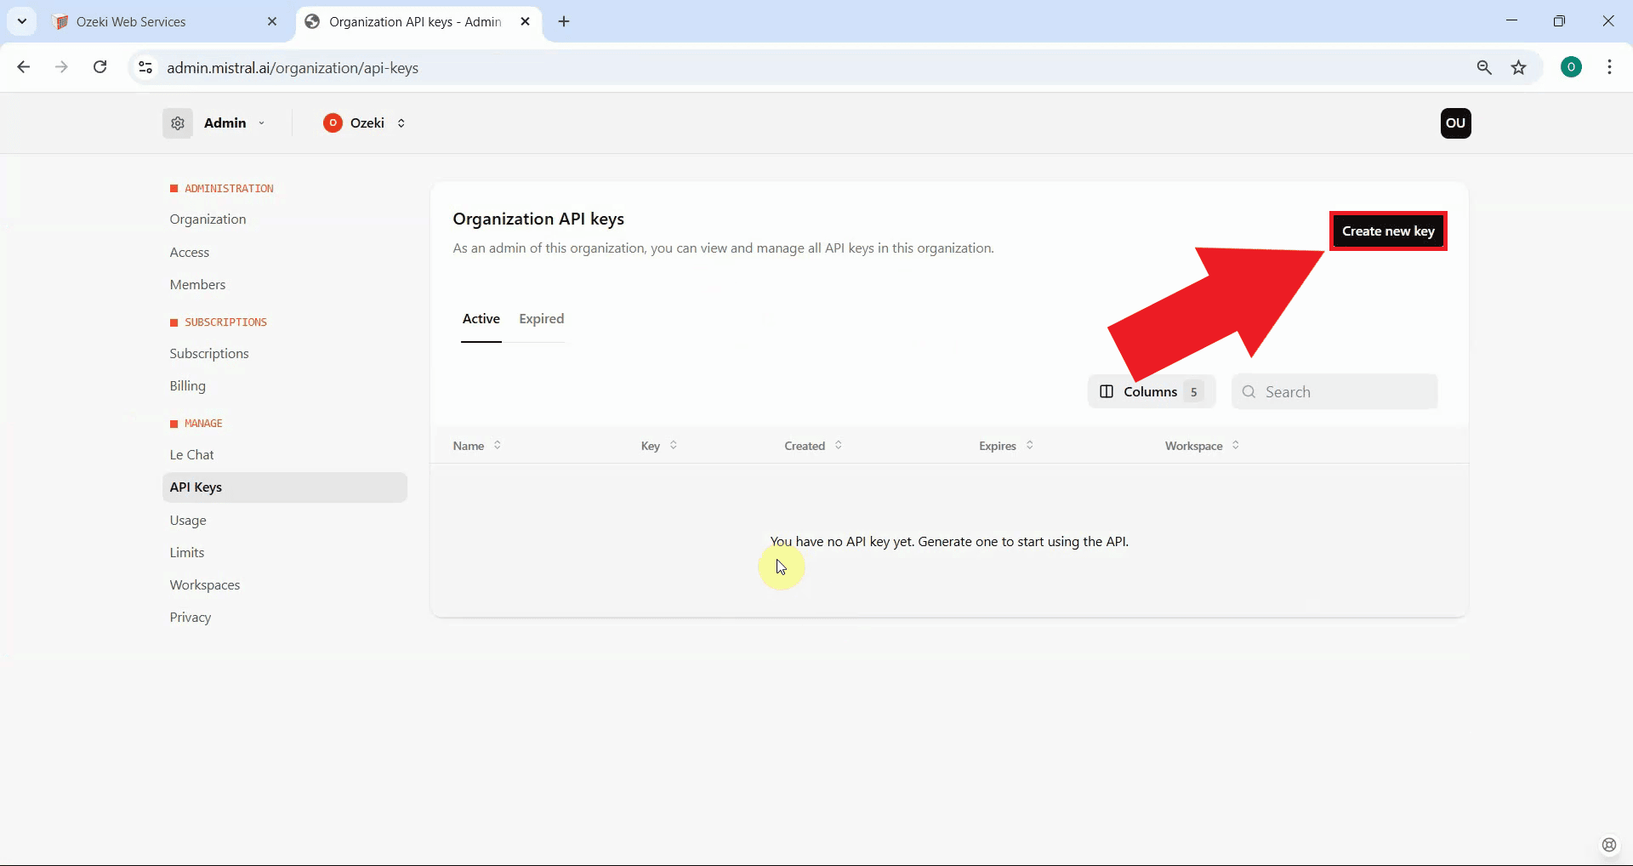
Task: Open the Ozeki organization switcher
Action: 401,123
